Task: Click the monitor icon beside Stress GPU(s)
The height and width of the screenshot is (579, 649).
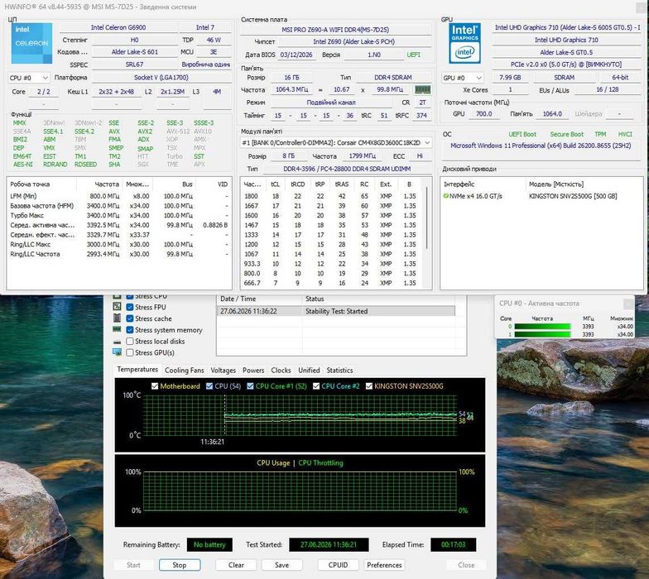Action: (x=118, y=352)
